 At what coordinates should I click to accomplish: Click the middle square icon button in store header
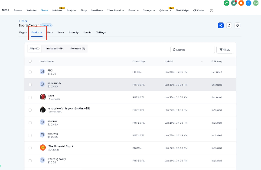pyautogui.click(x=229, y=26)
